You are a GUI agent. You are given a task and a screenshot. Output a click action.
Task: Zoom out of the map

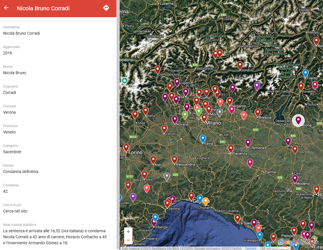(x=128, y=240)
